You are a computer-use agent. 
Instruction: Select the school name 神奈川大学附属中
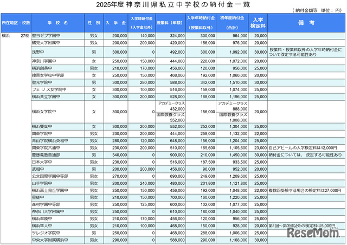[48, 211]
